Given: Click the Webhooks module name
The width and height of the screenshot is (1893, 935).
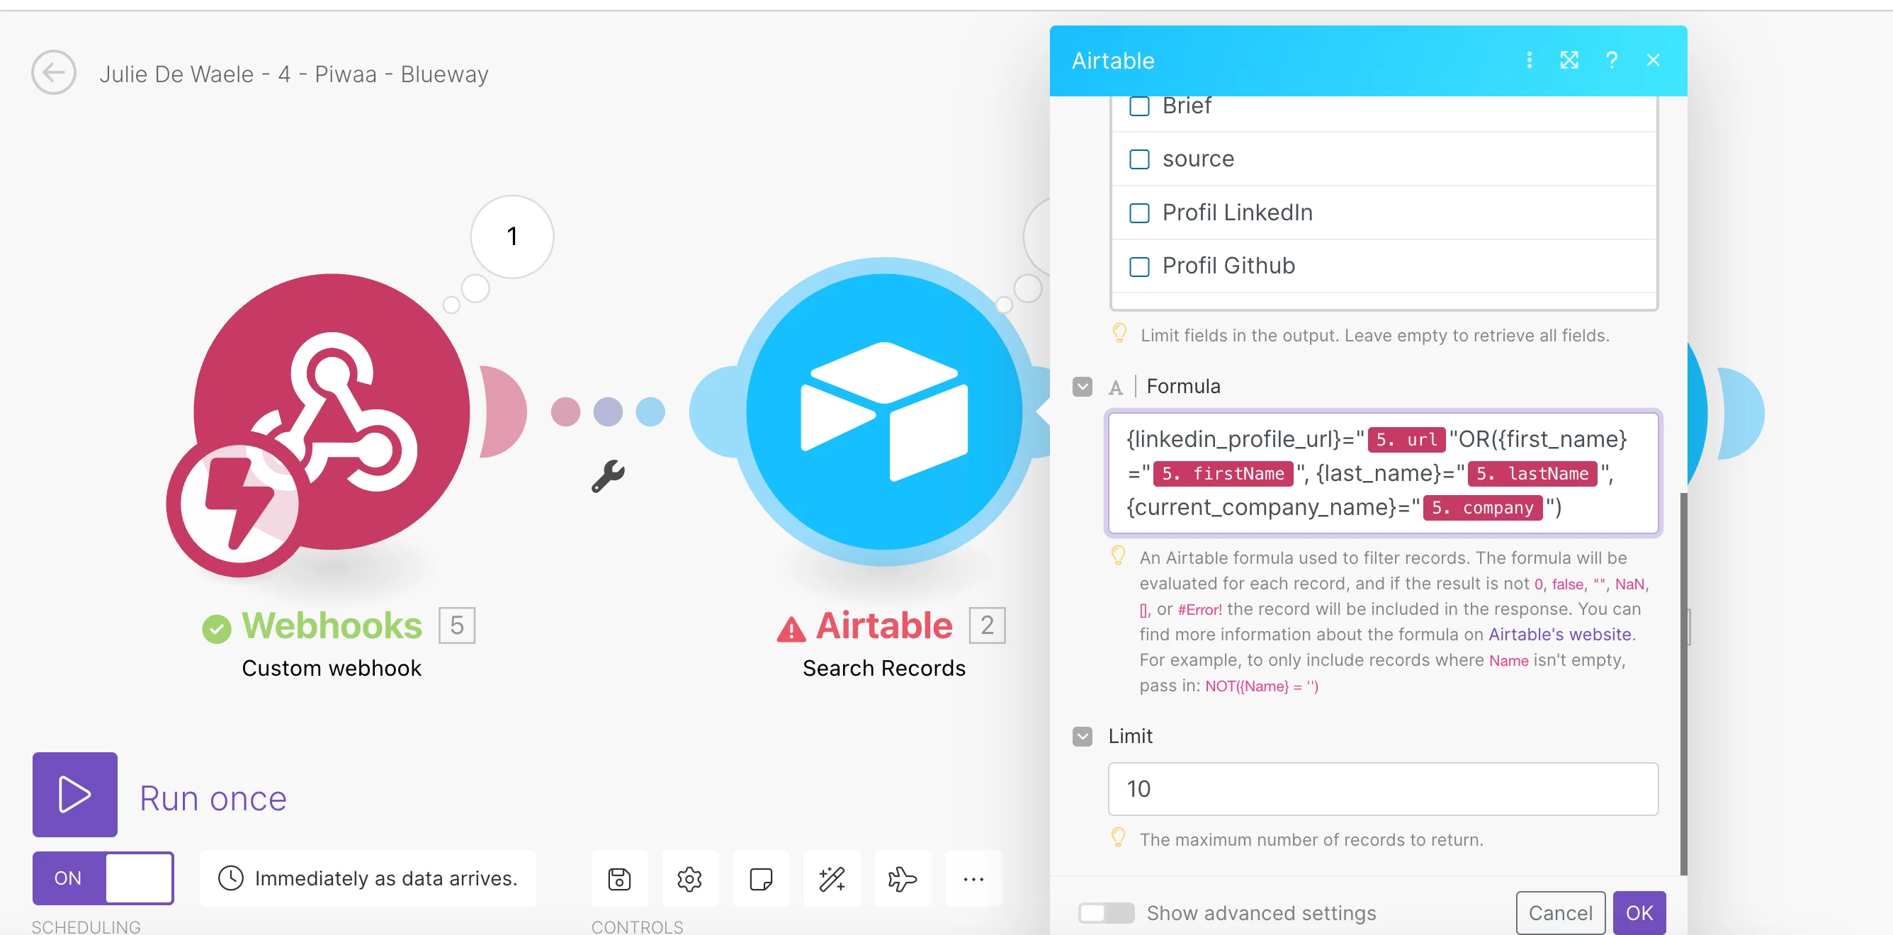Looking at the screenshot, I should [x=332, y=625].
